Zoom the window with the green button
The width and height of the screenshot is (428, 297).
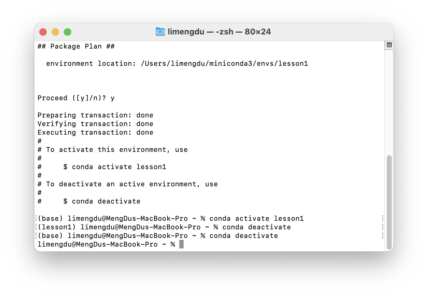coord(68,32)
